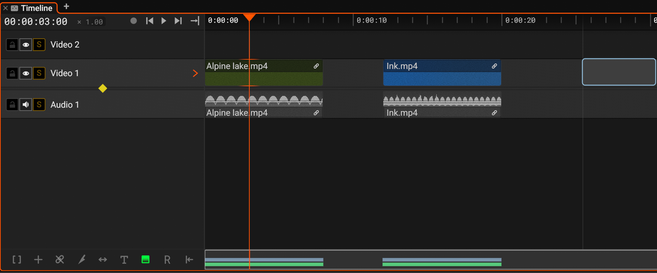The image size is (657, 273).
Task: Toggle visibility of Video 1 track
Action: (26, 73)
